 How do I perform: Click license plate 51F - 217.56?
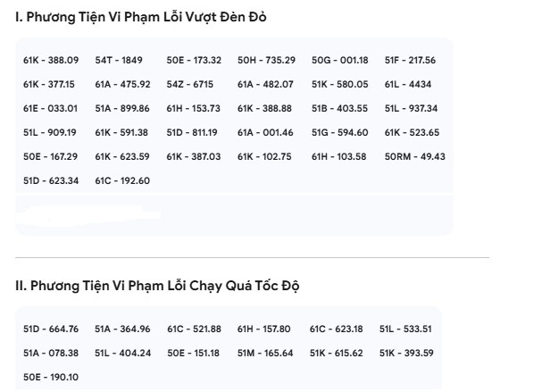[x=410, y=60]
